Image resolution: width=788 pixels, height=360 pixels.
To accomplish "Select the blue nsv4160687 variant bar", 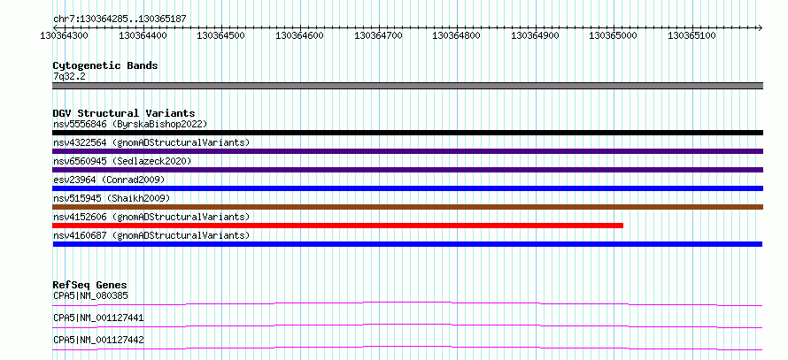I will point(407,244).
